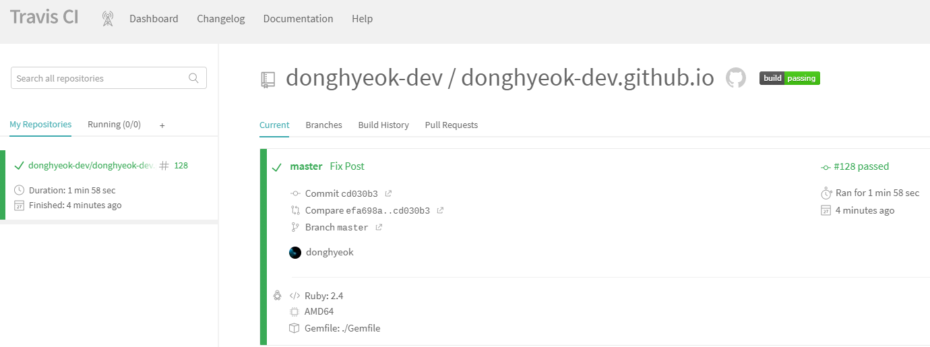Click the hash icon beside sidebar build 128
Image resolution: width=930 pixels, height=347 pixels.
coord(164,165)
